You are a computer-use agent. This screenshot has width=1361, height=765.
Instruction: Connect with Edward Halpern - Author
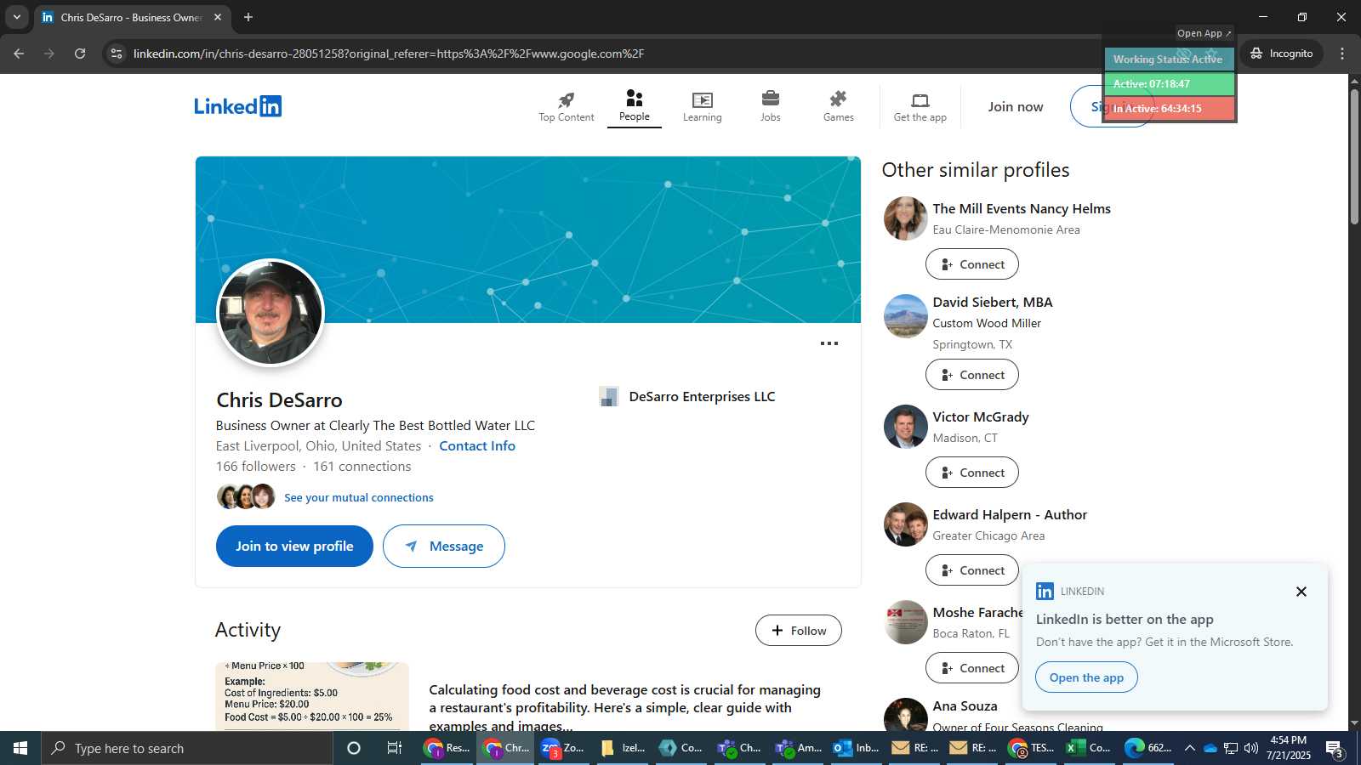(x=972, y=570)
